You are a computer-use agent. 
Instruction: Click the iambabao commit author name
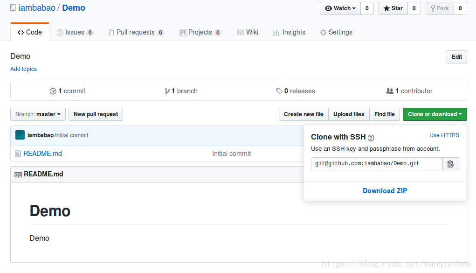pyautogui.click(x=41, y=135)
